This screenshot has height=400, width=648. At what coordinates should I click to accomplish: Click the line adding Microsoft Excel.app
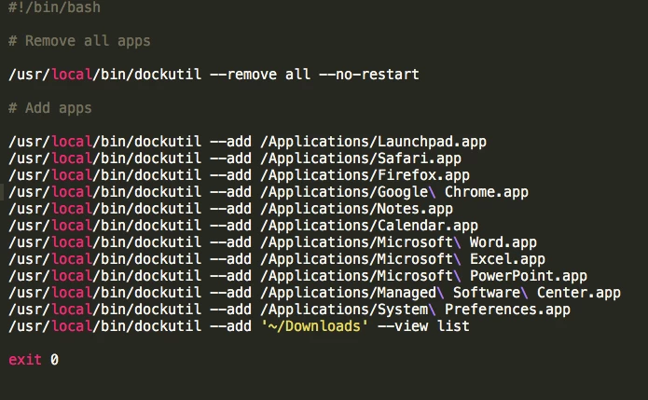click(x=277, y=259)
